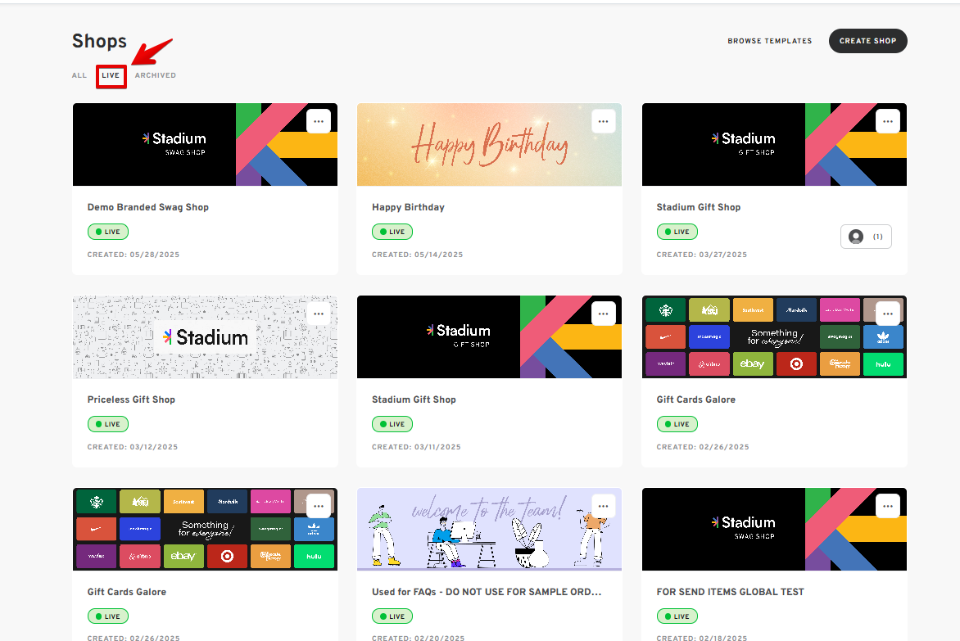Image resolution: width=960 pixels, height=641 pixels.
Task: Open the Priceless Gift Shop banner thumbnail
Action: coord(205,337)
